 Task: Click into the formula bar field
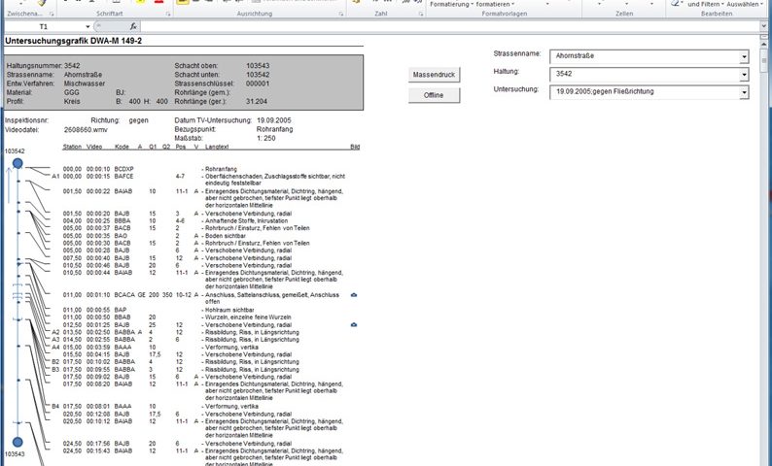(438, 26)
